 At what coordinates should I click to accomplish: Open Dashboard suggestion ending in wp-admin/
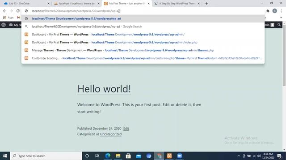click(143, 35)
